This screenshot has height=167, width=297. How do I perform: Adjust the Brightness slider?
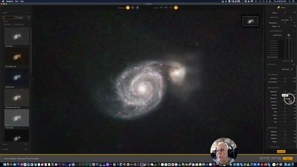[285, 92]
